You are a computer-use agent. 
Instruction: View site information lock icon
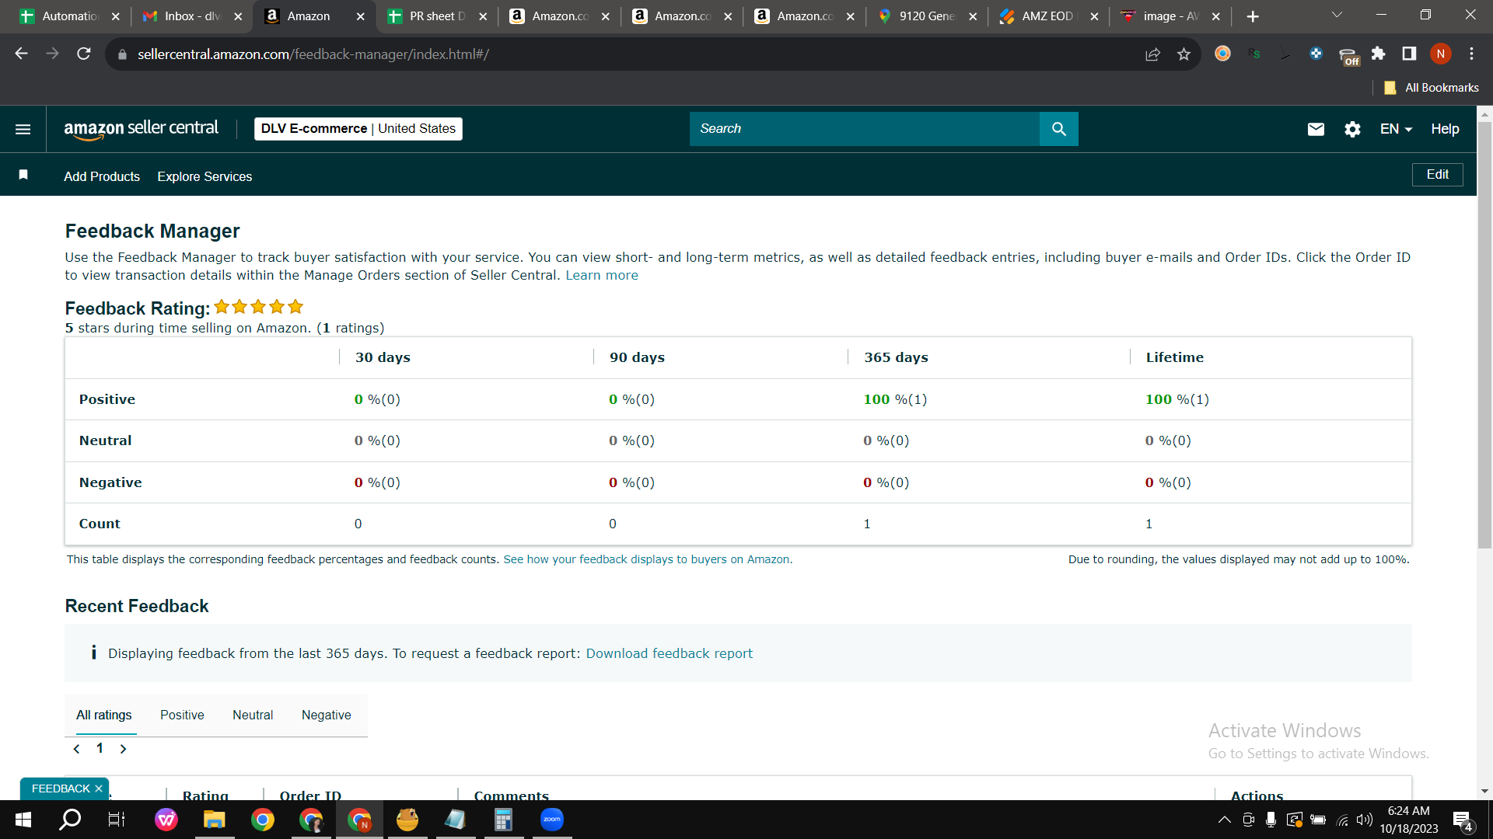point(121,54)
